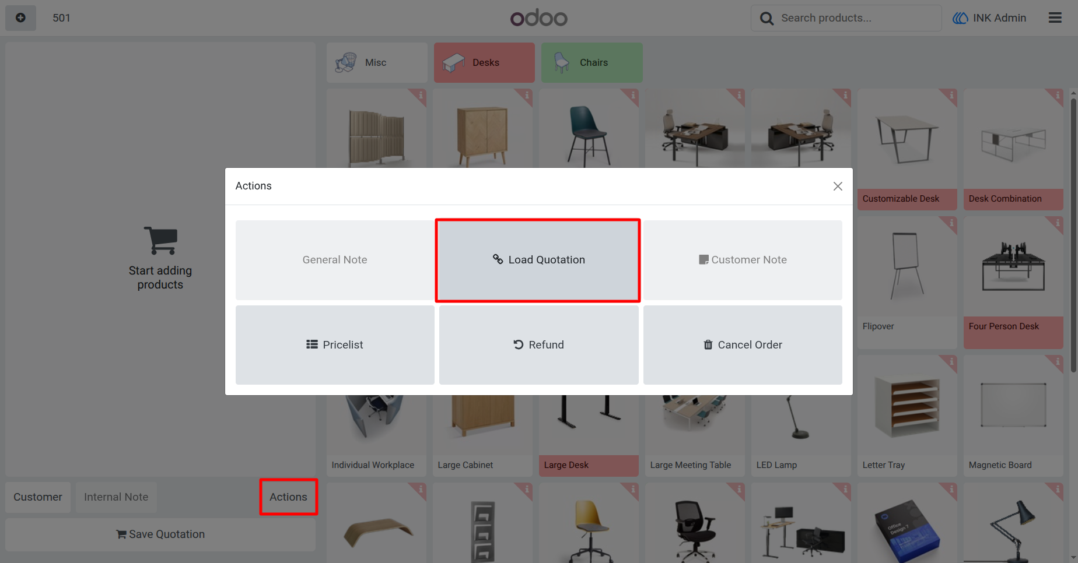Click the Magnetic Board product thumbnail
Screen dimensions: 1078x563
tap(1013, 406)
